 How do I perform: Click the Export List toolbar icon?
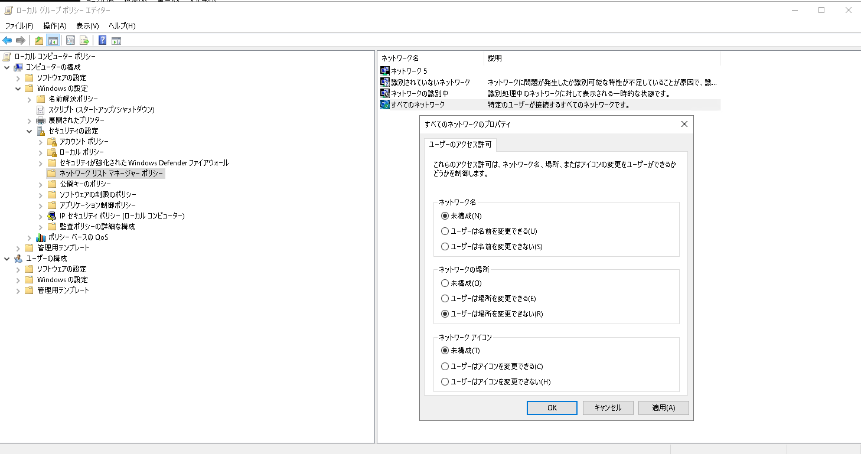[84, 40]
